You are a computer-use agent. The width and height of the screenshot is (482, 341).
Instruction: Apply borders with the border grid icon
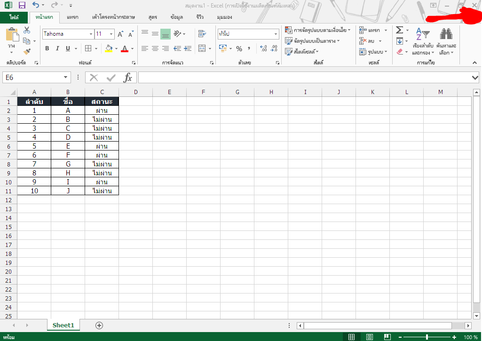[88, 48]
